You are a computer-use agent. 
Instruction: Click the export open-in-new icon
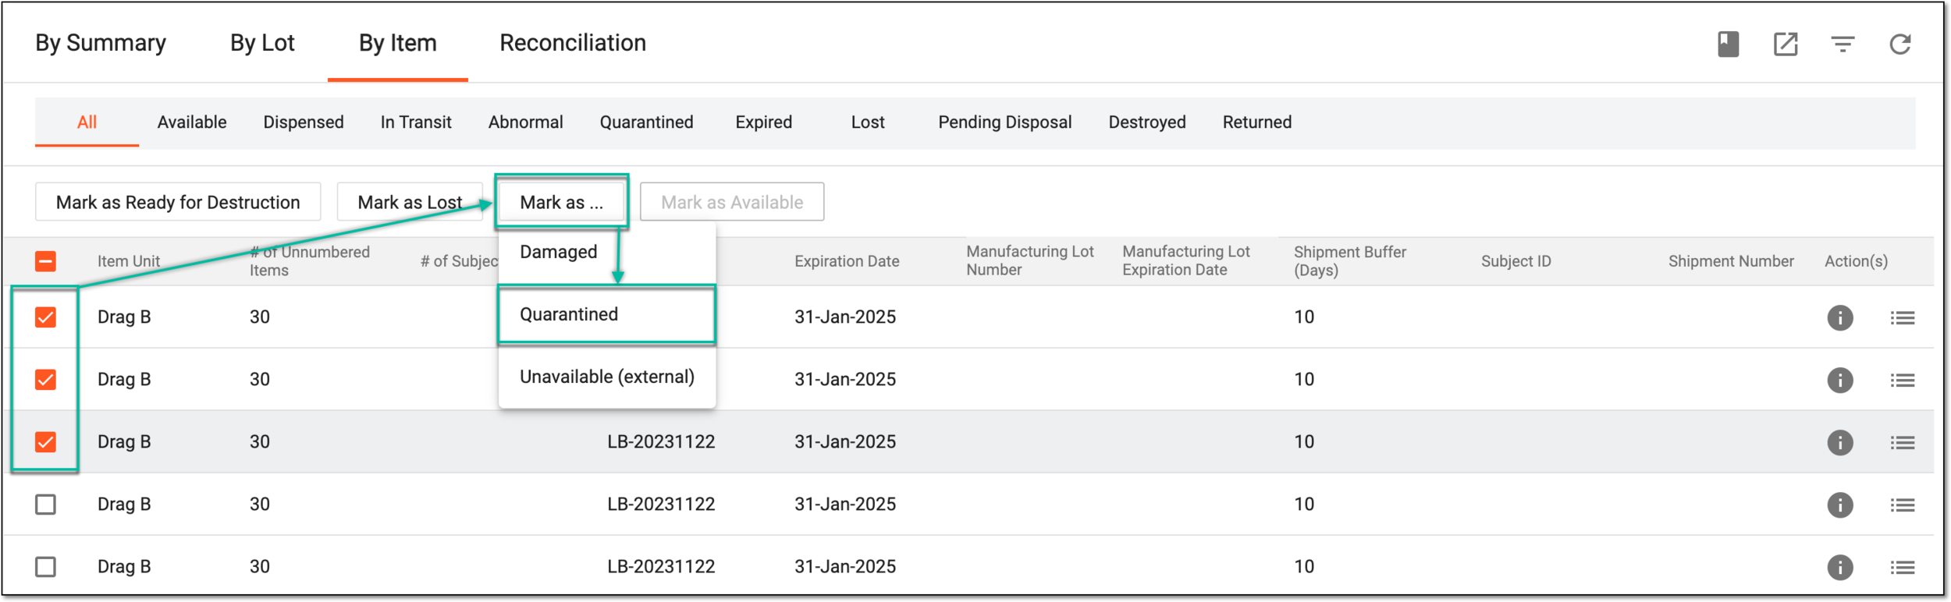click(1786, 44)
